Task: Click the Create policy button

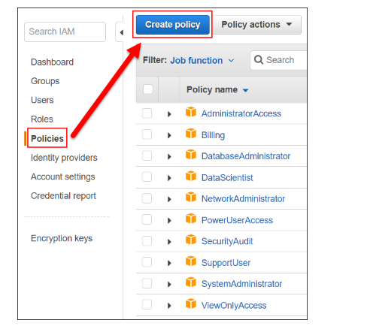Action: click(x=173, y=25)
